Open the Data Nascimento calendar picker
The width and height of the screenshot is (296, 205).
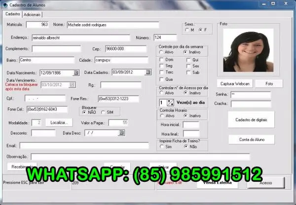[x=76, y=72]
